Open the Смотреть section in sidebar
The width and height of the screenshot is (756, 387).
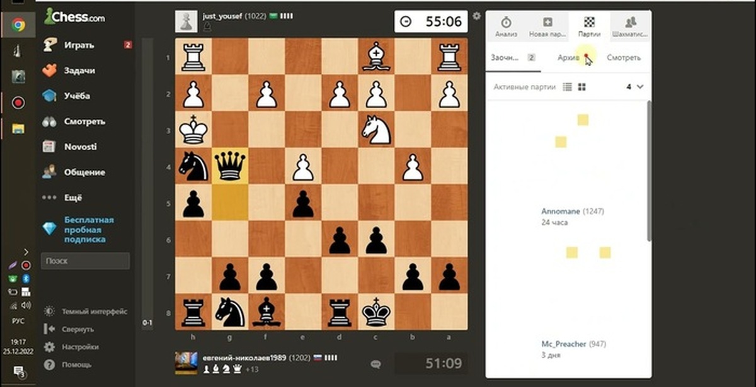84,121
